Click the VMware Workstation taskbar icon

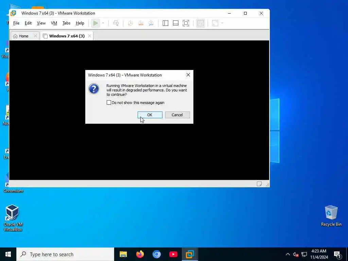coord(190,254)
